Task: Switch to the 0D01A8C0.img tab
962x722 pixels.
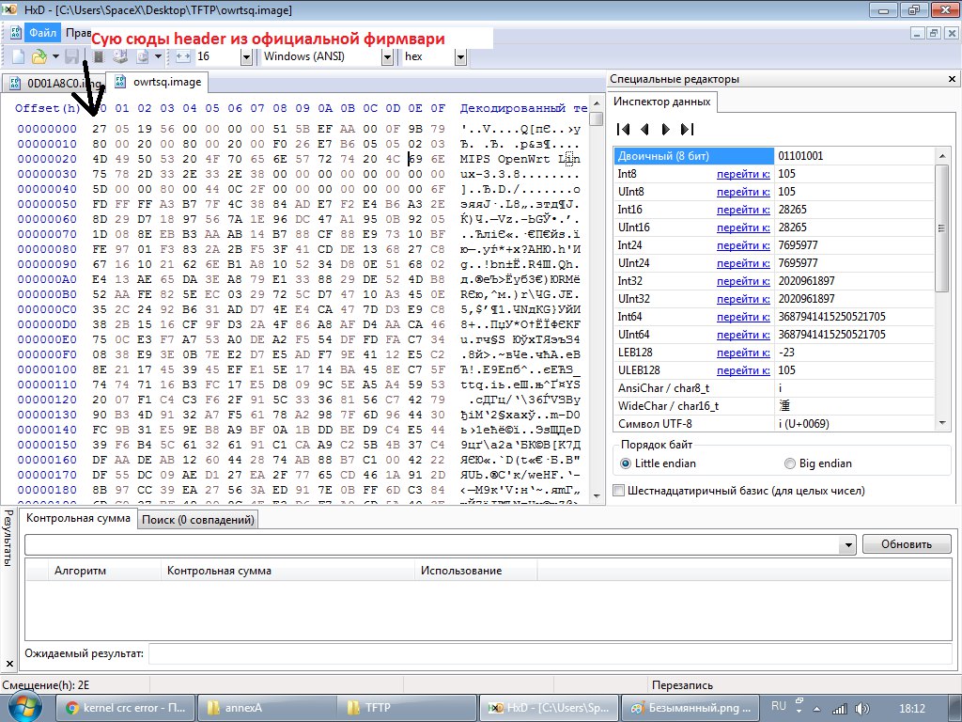Action: point(54,83)
